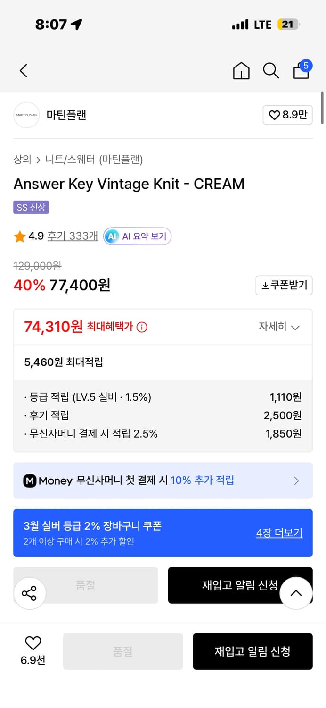Tap the 마틴플랜 brand logo circle

pos(26,115)
